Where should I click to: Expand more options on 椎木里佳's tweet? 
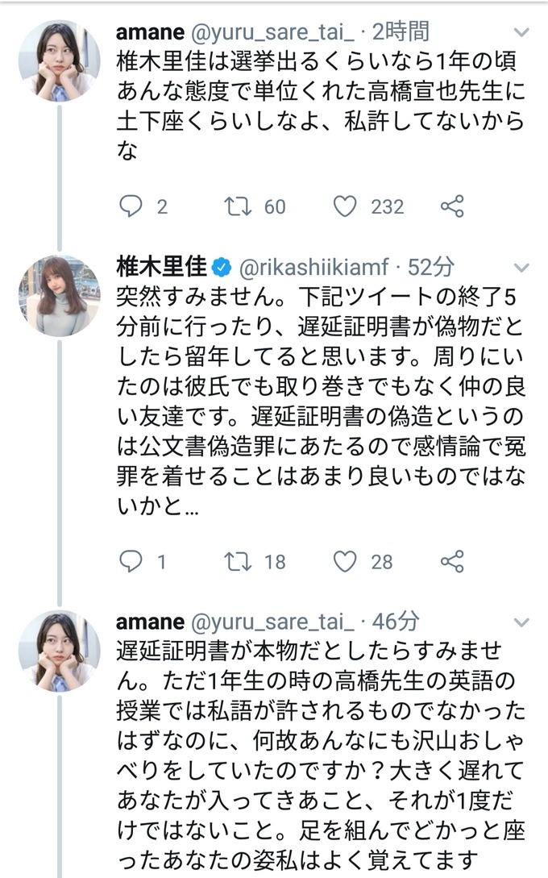coord(521,268)
